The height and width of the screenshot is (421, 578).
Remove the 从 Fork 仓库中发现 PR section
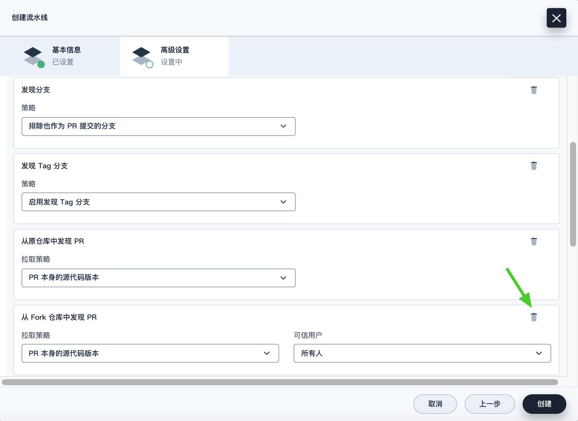(534, 317)
